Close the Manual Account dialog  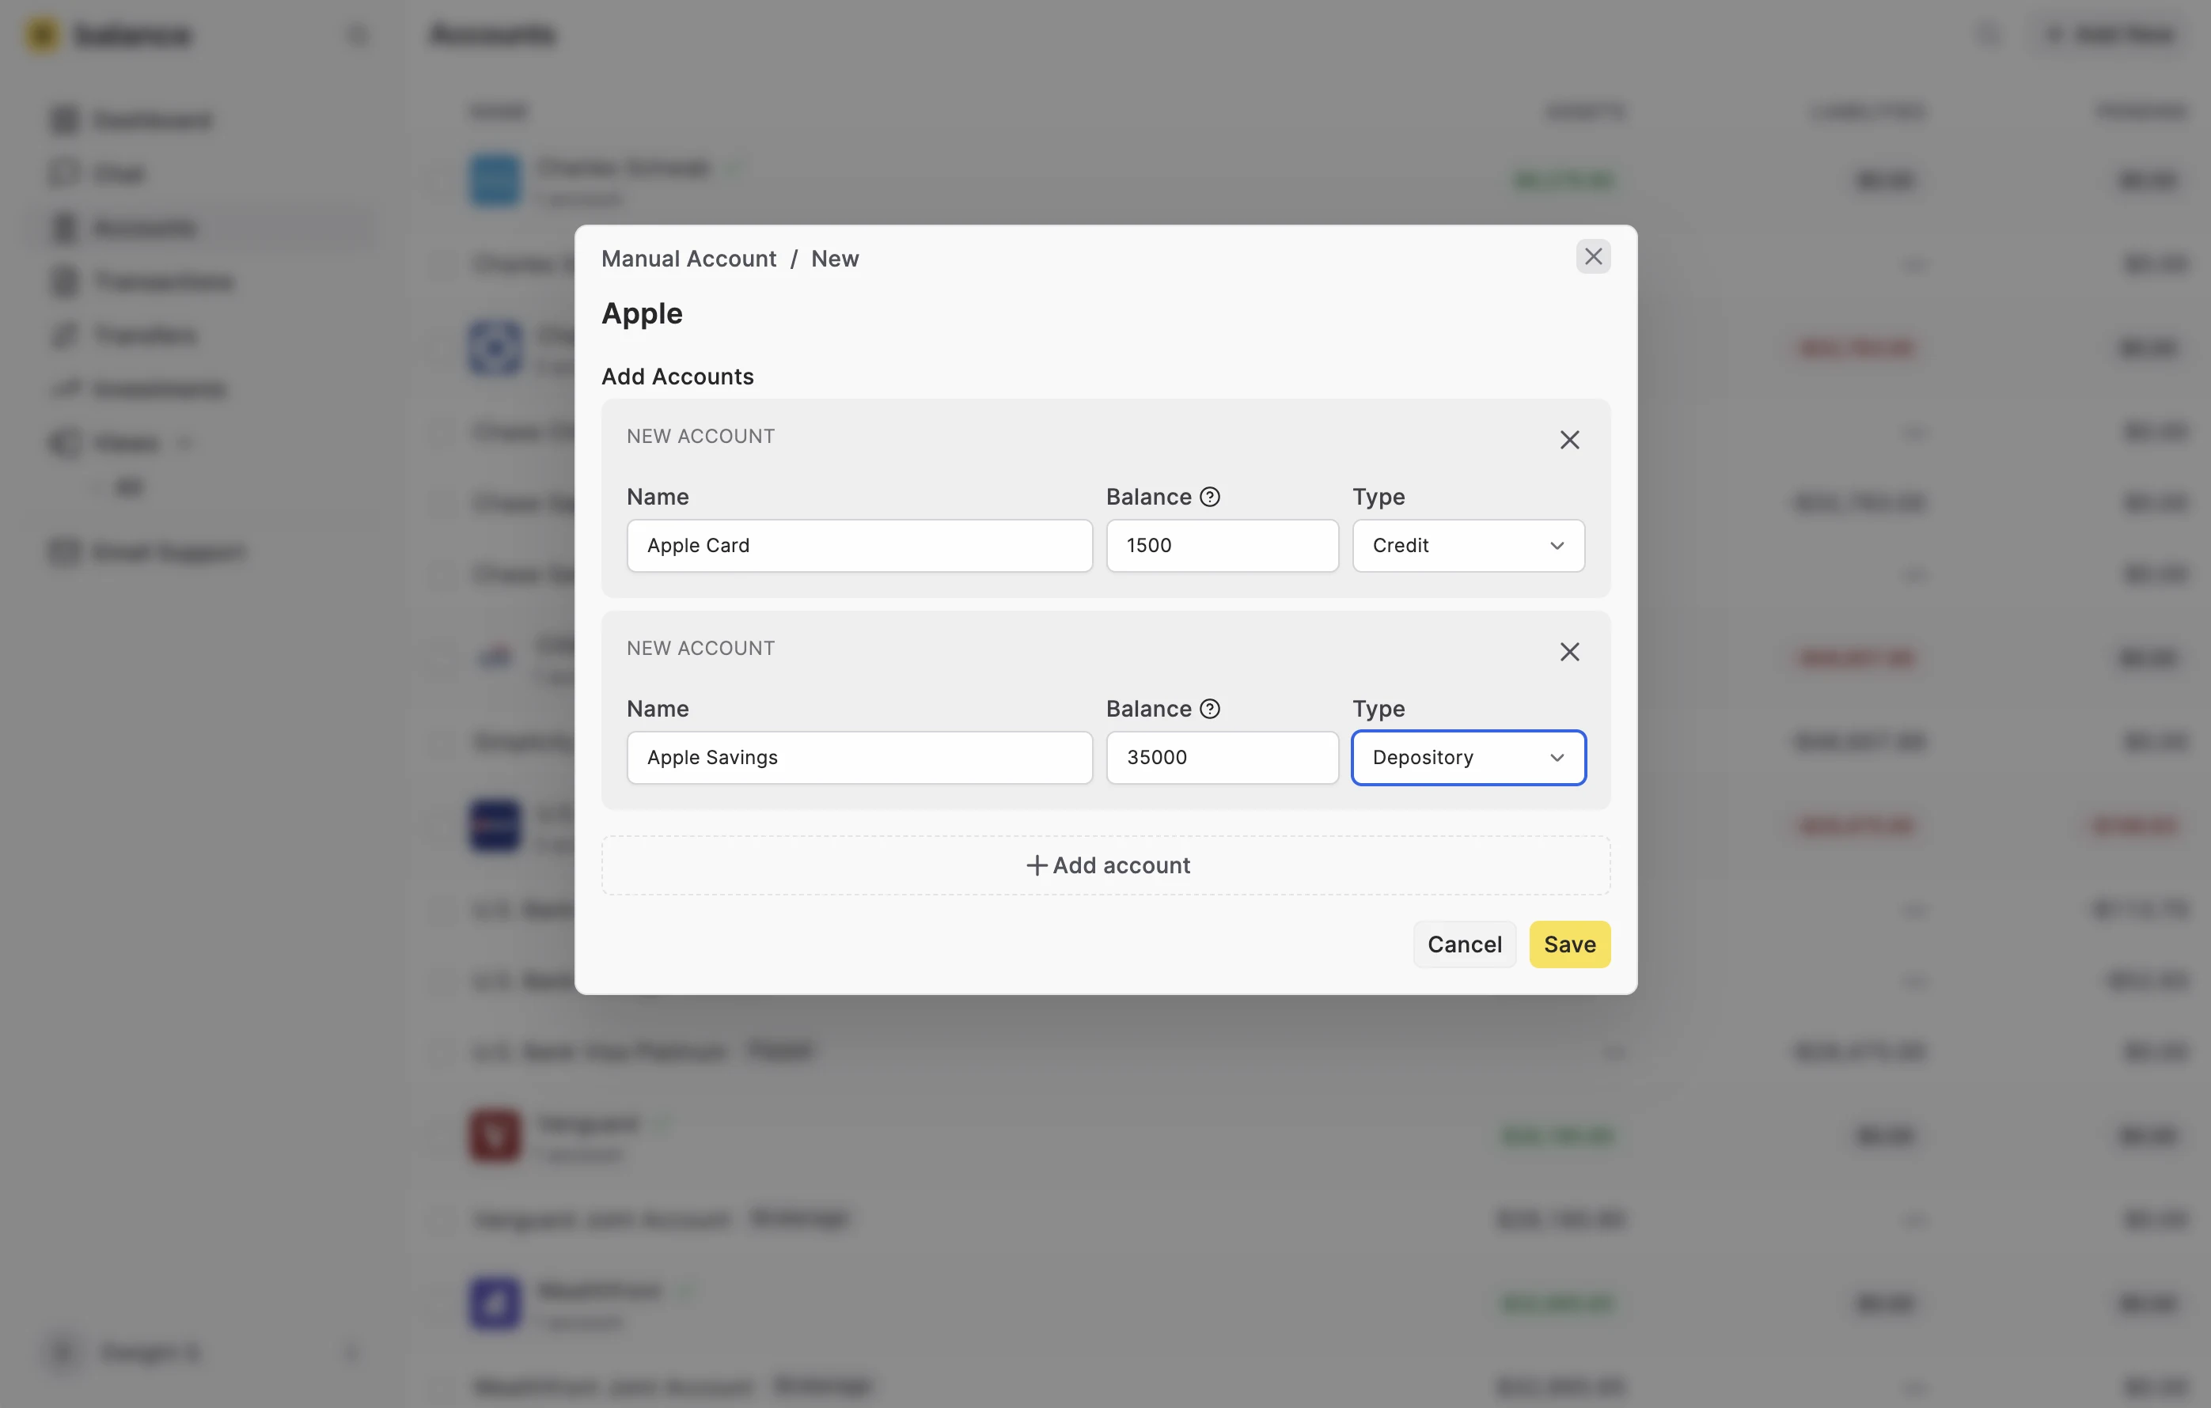click(1593, 257)
